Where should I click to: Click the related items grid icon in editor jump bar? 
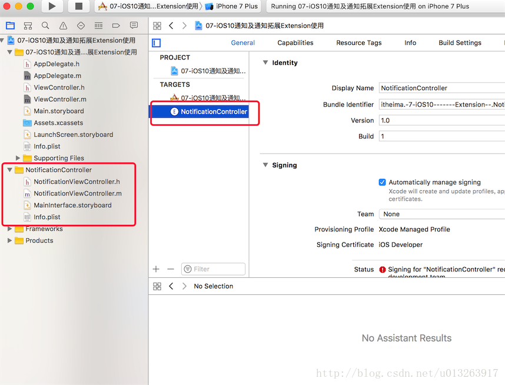pyautogui.click(x=157, y=26)
